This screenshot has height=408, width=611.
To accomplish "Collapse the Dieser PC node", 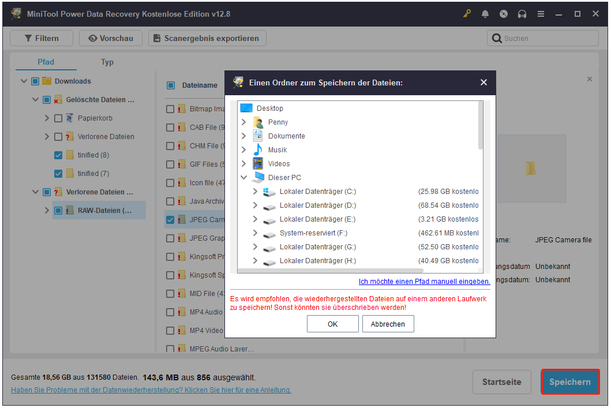I will pos(243,177).
